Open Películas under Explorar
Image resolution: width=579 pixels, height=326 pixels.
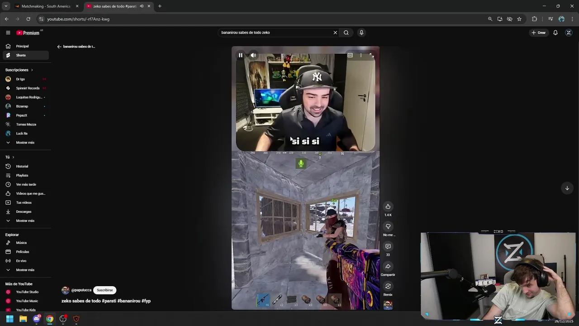[25, 252]
